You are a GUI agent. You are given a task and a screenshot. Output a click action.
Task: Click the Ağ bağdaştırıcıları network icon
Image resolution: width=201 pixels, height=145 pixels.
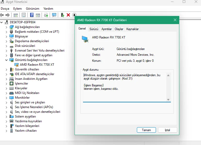[12, 27]
